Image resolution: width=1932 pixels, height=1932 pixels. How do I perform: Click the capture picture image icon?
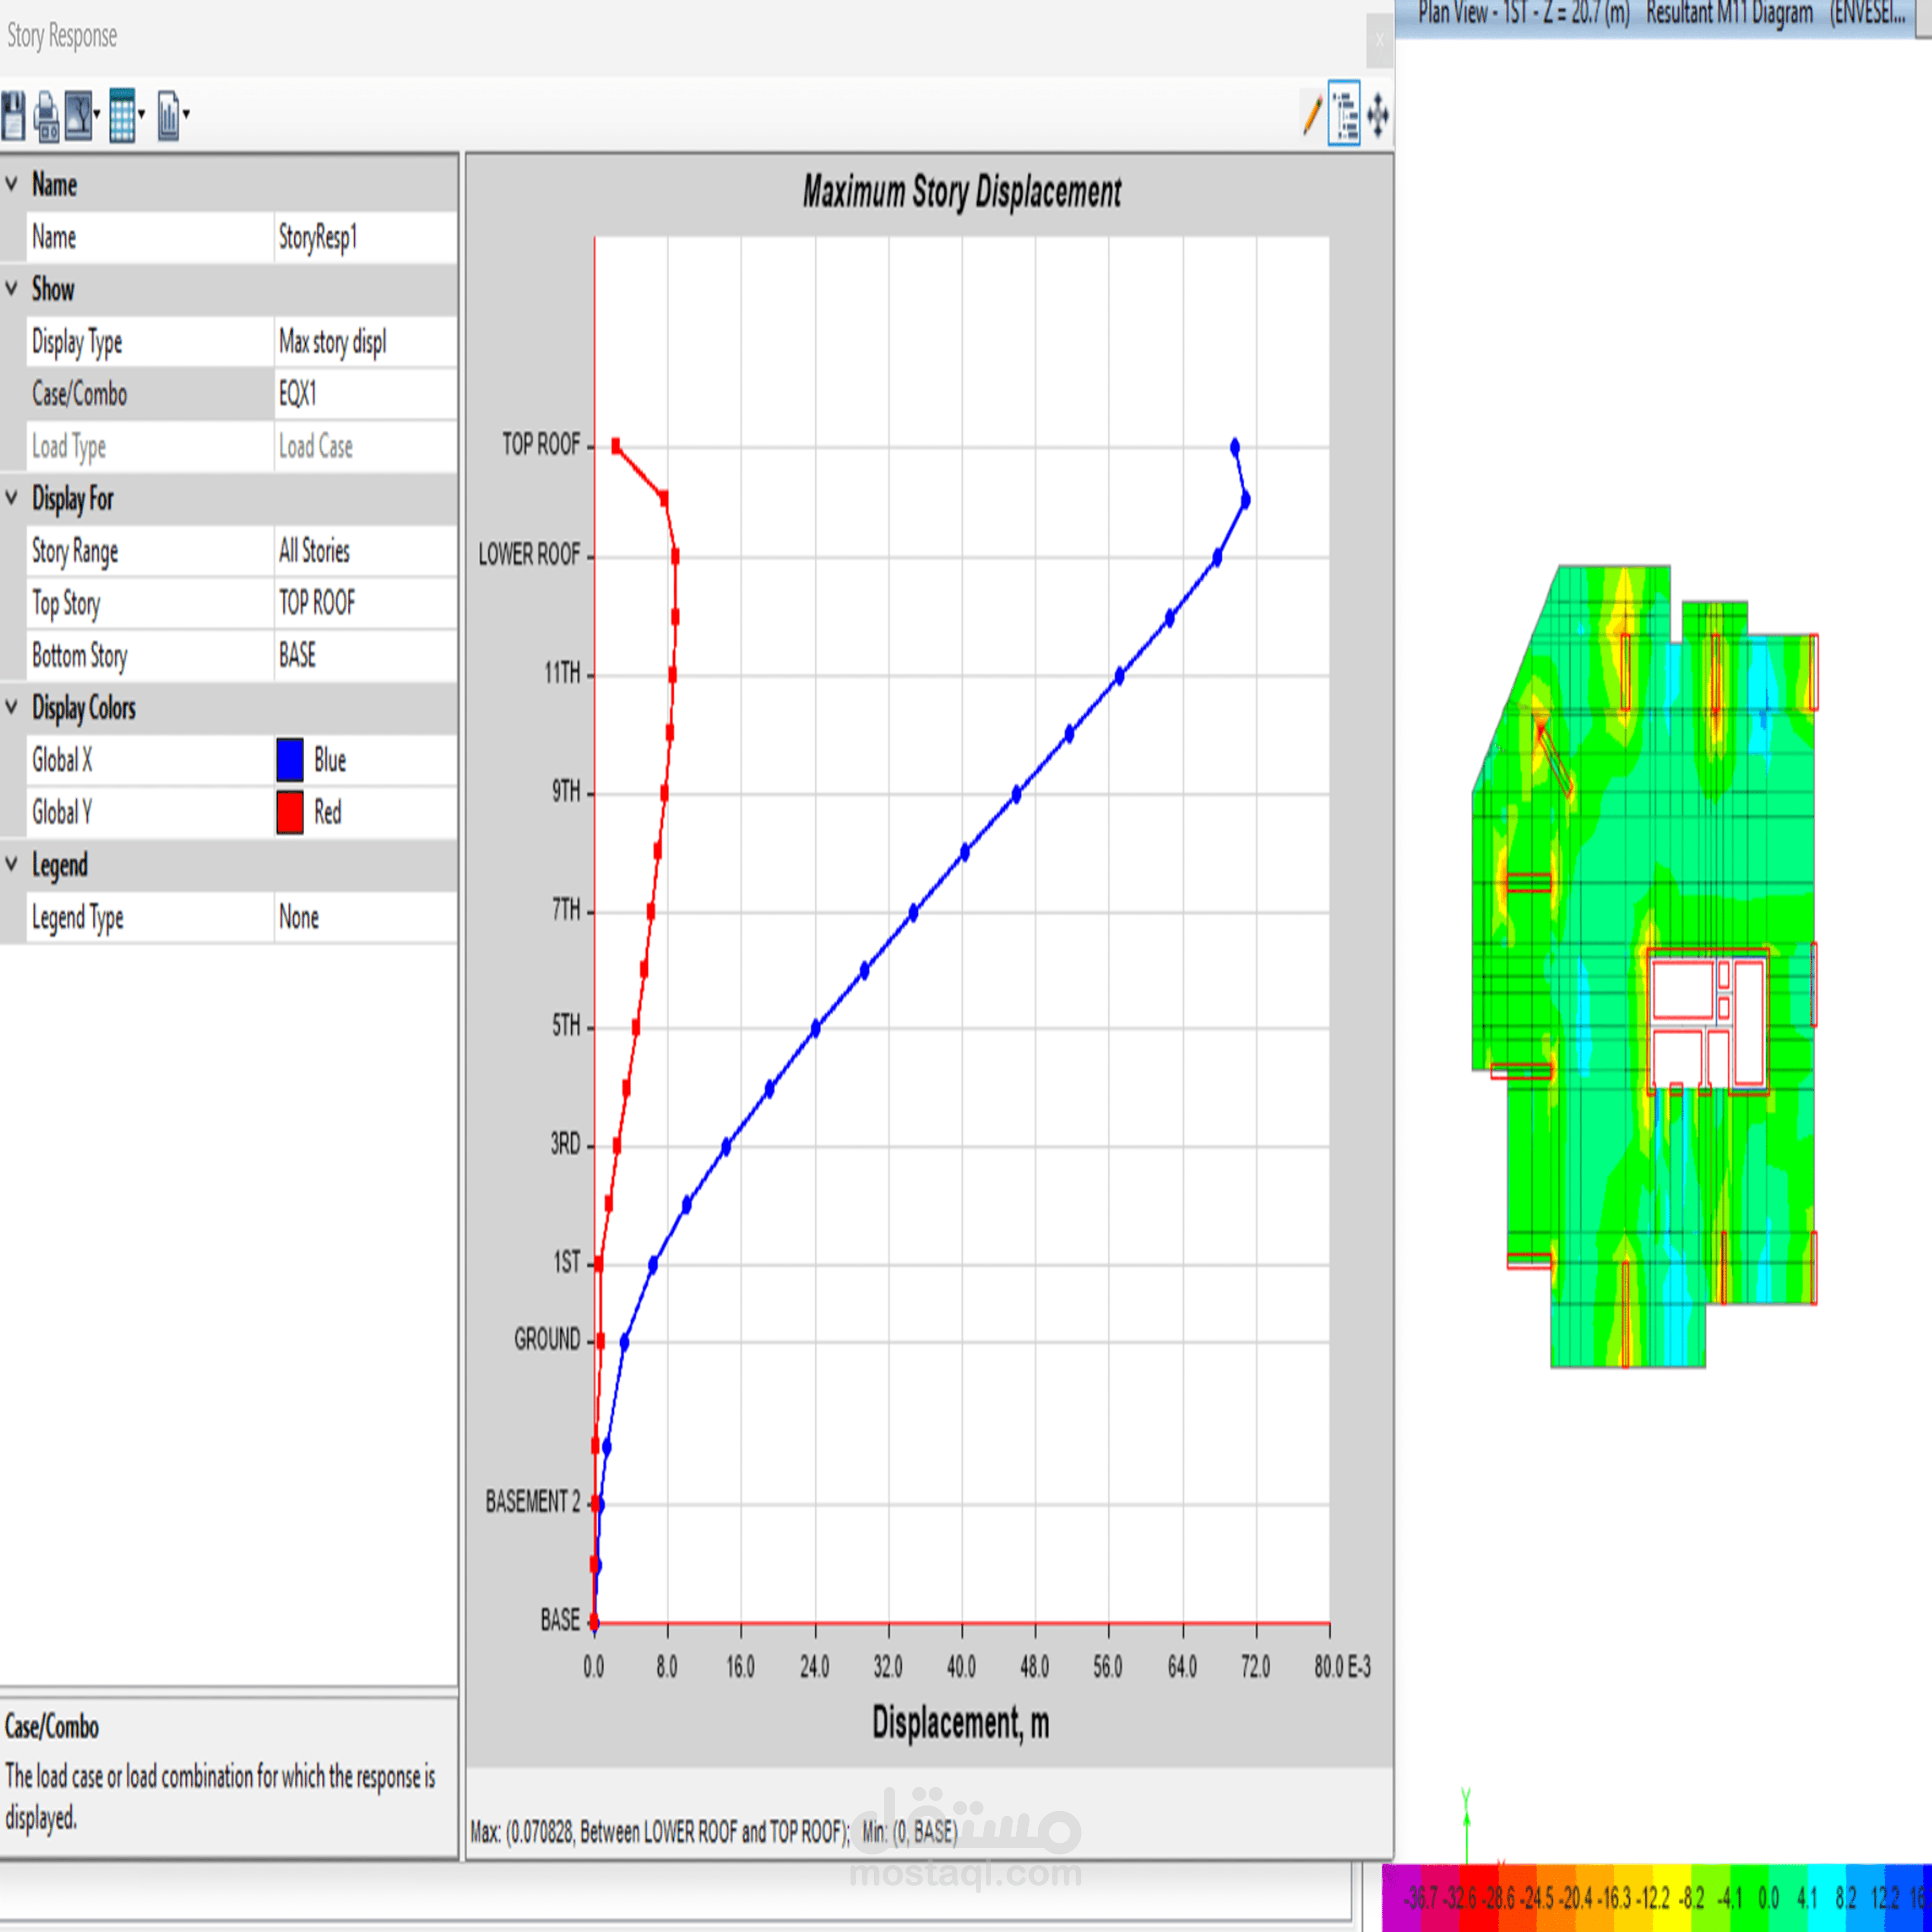click(x=78, y=115)
